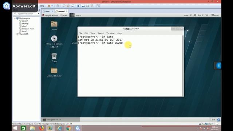This screenshot has height=131, width=233.
Task: Click the keyboard layout indicator
Action: pos(186,15)
